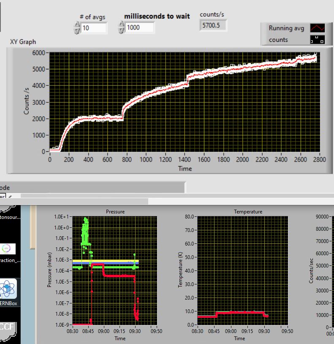
Task: Decrease the # of avgs value
Action: tap(77, 31)
